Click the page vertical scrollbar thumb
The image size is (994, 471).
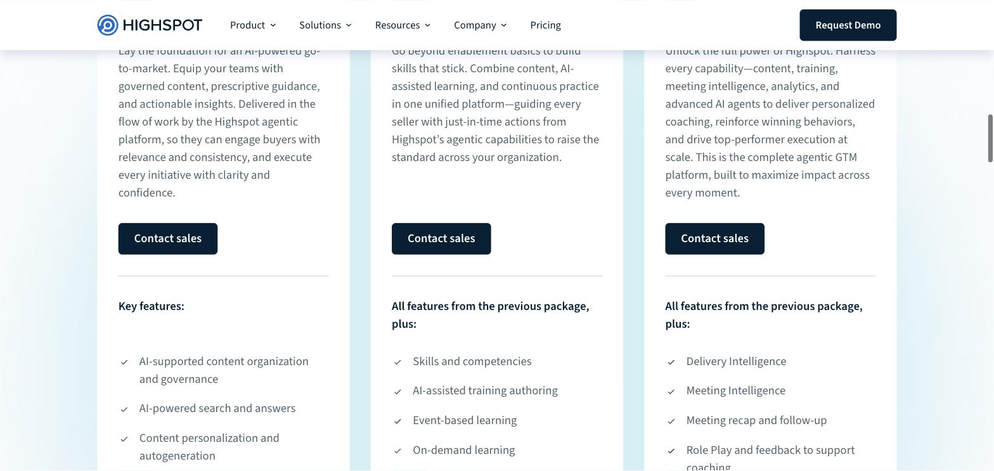pyautogui.click(x=990, y=138)
